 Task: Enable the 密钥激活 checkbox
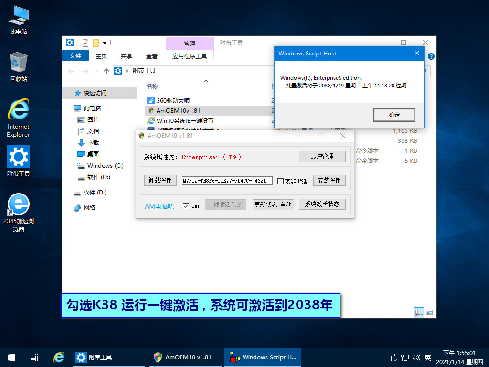280,181
